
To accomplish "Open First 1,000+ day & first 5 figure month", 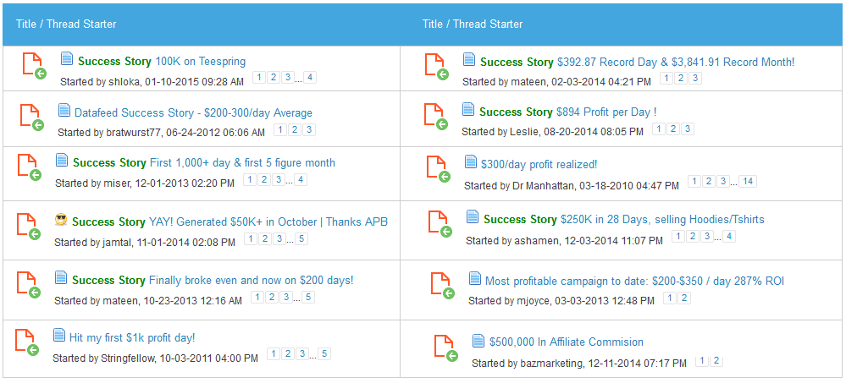I will 242,162.
